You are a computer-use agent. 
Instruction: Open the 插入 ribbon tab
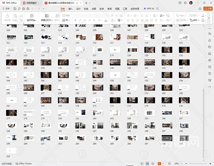click(70, 9)
